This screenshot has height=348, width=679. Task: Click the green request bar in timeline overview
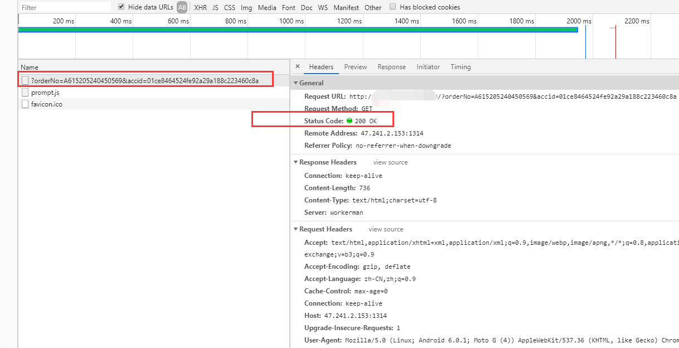point(298,30)
